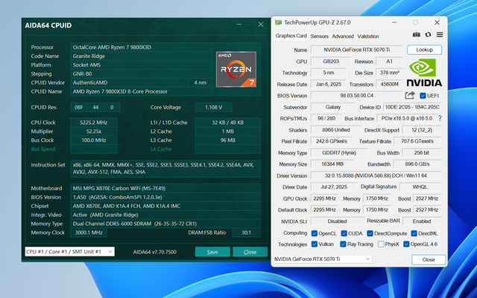Click the Motherboard value MSI MPG X870E Carbon WiFi
The width and height of the screenshot is (477, 298).
click(x=165, y=189)
